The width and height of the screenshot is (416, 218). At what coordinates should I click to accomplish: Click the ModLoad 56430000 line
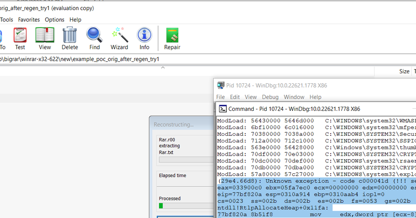[317, 121]
